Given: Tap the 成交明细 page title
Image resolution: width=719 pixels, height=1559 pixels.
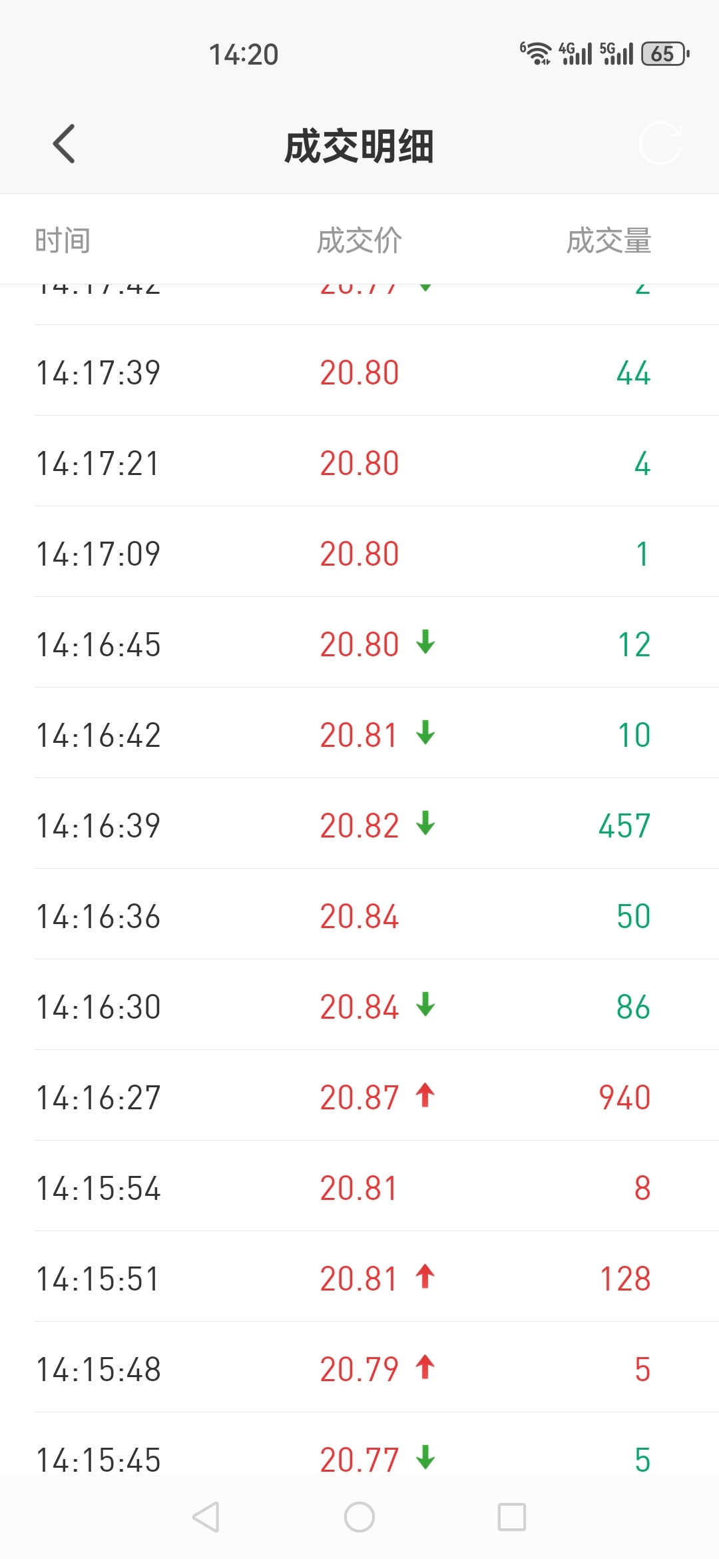Looking at the screenshot, I should tap(359, 146).
